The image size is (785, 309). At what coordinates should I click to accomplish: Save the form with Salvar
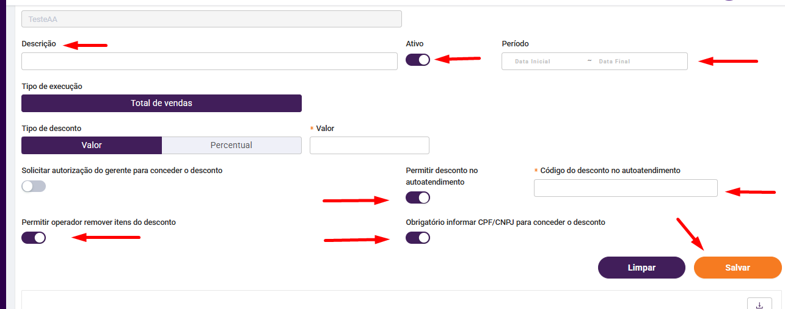click(737, 268)
